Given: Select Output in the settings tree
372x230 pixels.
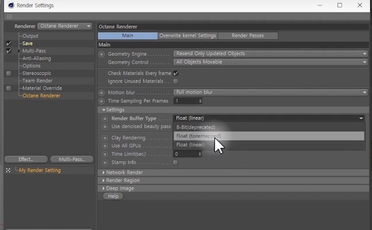Looking at the screenshot, I should pos(30,36).
